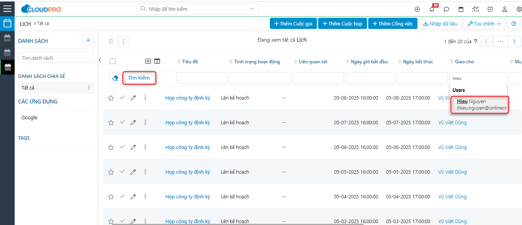Add a new list with plus button
Screen dimensions: 522x225
[88, 41]
